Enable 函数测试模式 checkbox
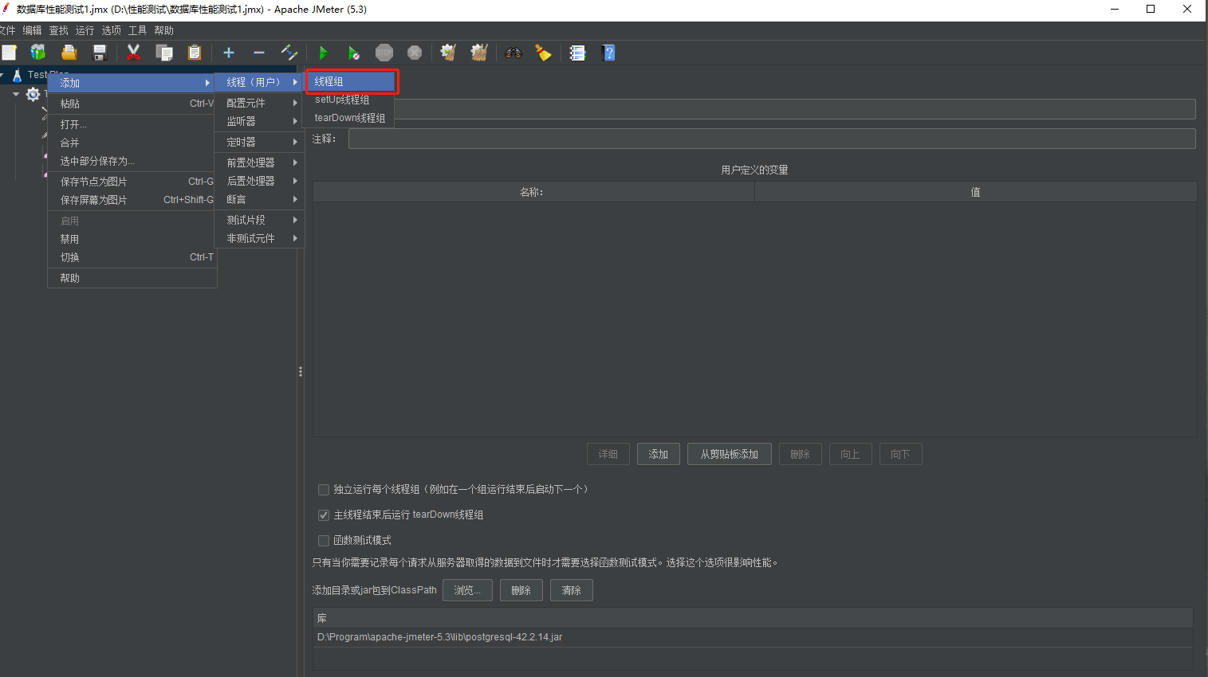Viewport: 1208px width, 677px height. pos(324,540)
